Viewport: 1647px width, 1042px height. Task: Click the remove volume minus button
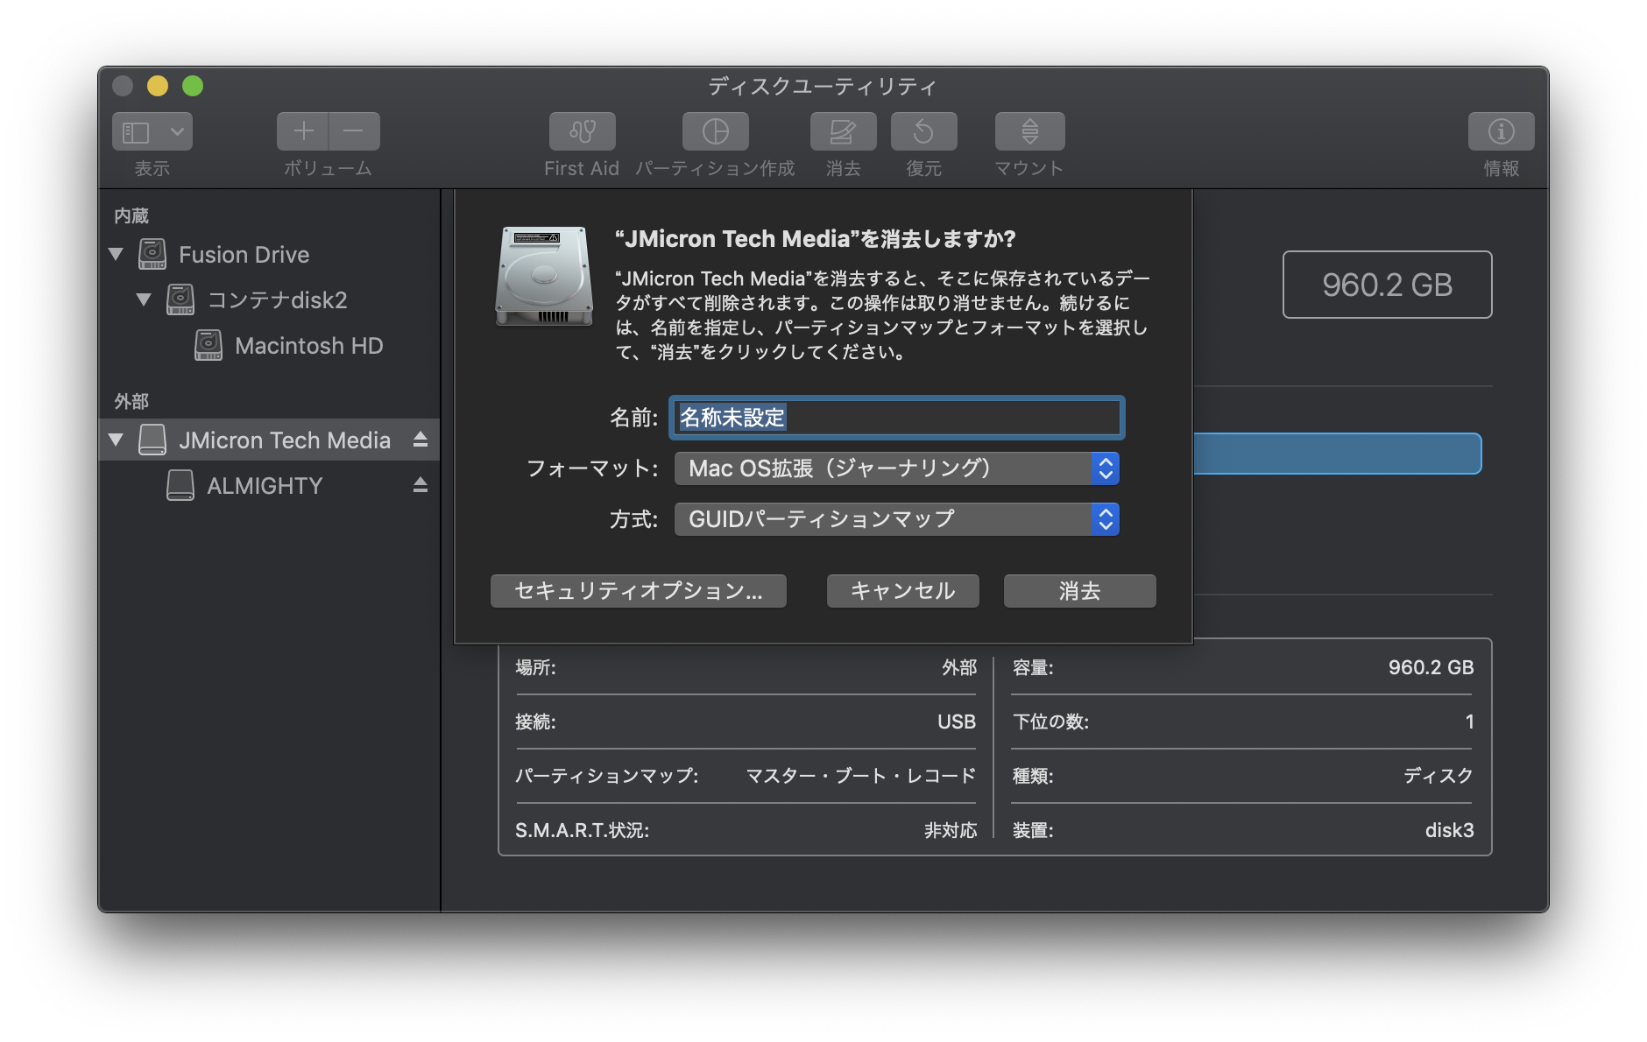354,131
